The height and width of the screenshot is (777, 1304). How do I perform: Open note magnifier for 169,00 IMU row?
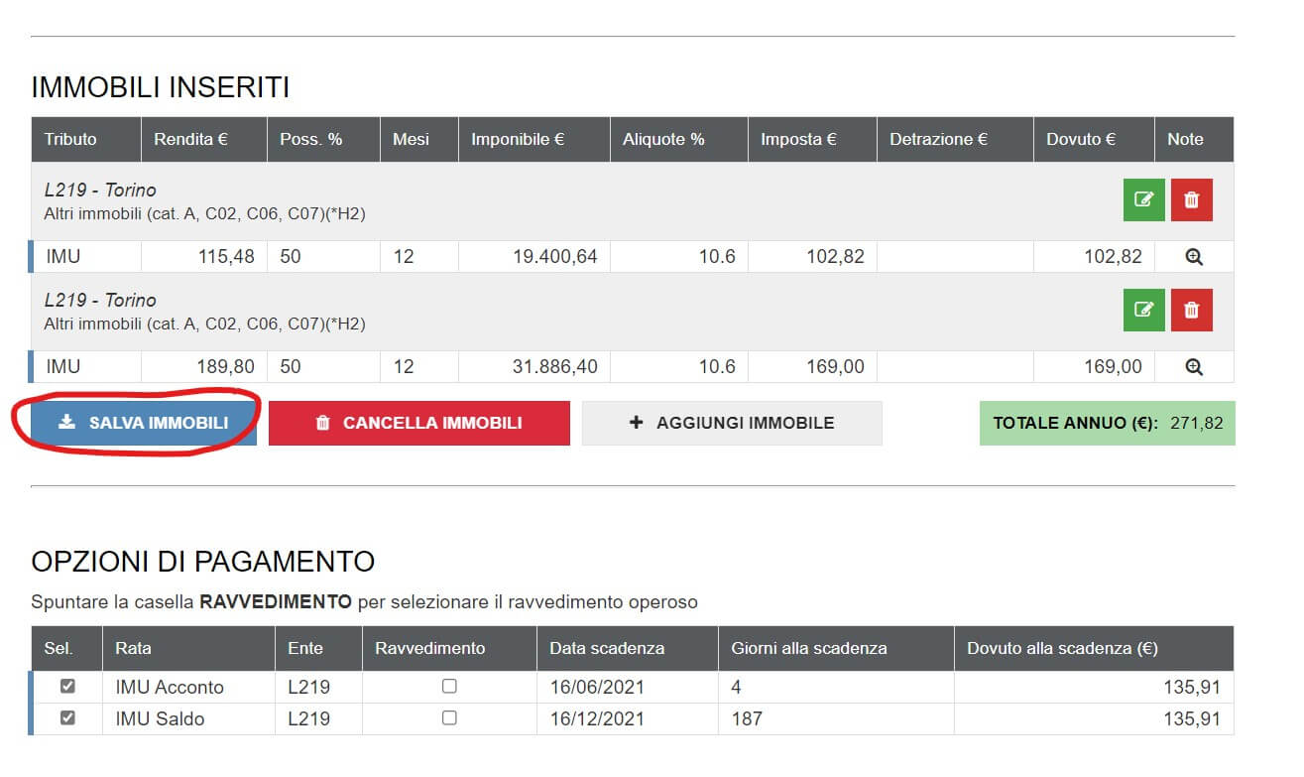coord(1194,367)
